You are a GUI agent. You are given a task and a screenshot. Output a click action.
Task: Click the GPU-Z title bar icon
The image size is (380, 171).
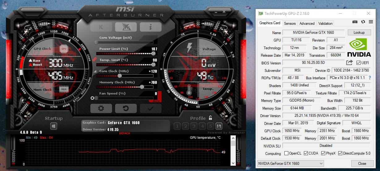[261, 14]
